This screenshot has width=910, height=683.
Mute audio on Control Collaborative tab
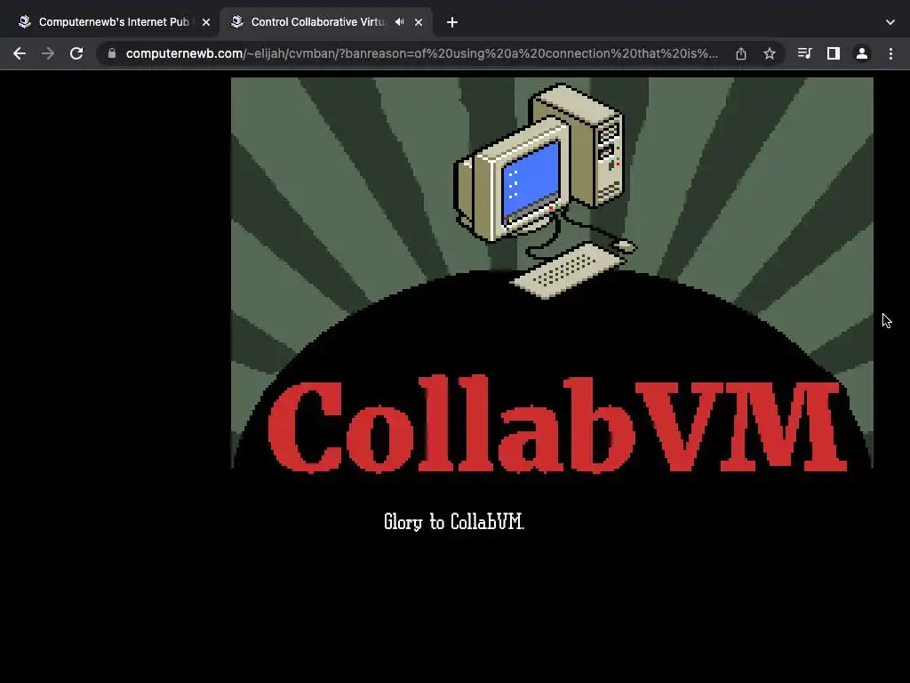pyautogui.click(x=399, y=22)
